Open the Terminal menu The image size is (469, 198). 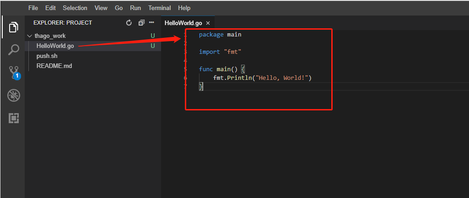(159, 8)
